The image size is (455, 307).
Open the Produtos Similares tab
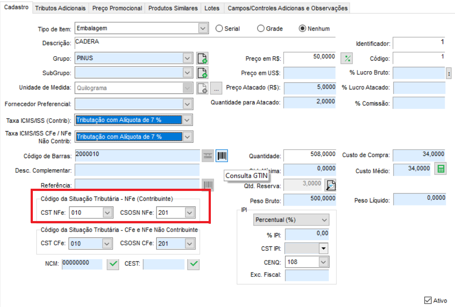coord(173,8)
